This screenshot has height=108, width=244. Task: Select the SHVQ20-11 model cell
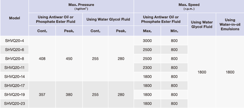click(14, 68)
